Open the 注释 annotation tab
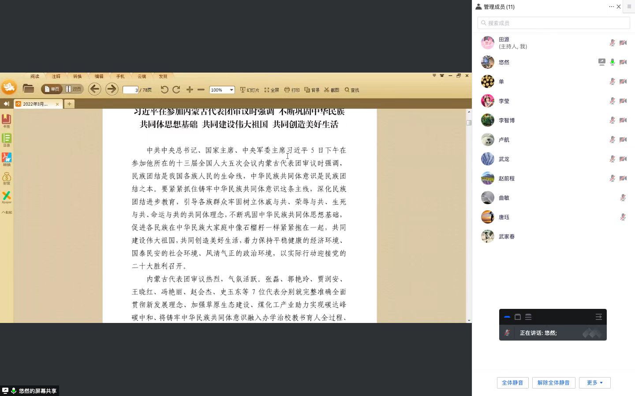Image resolution: width=635 pixels, height=396 pixels. point(56,77)
